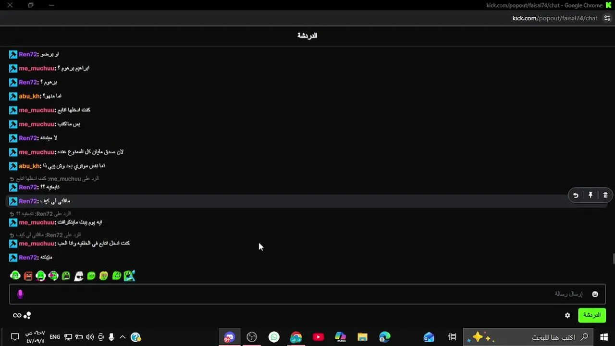Image resolution: width=615 pixels, height=346 pixels.
Task: Show hidden system tray icons
Action: pyautogui.click(x=122, y=337)
